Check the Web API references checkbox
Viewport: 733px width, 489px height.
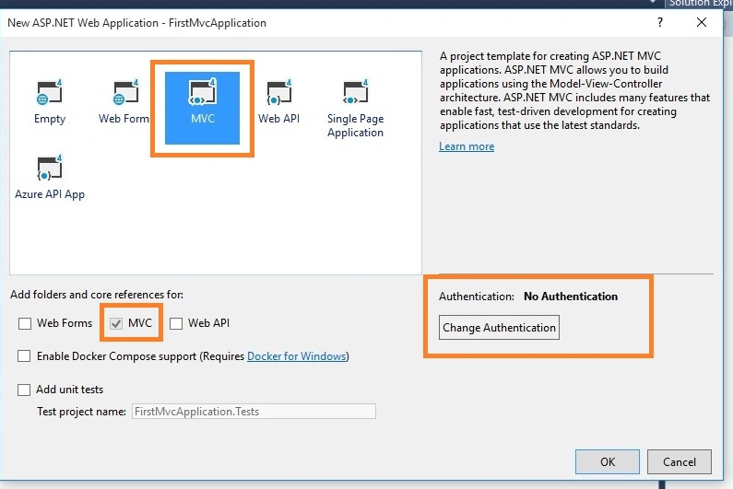coord(176,323)
